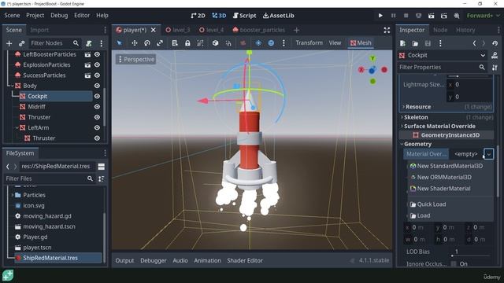
Task: Stop running project button
Action: (406, 16)
